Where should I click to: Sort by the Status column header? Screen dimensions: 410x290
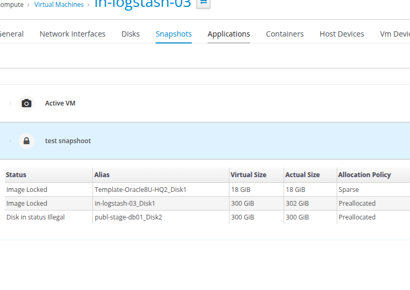coord(16,175)
